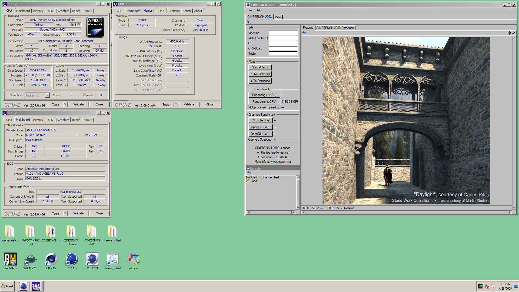
Task: Click the Start all tests button
Action: (260, 67)
